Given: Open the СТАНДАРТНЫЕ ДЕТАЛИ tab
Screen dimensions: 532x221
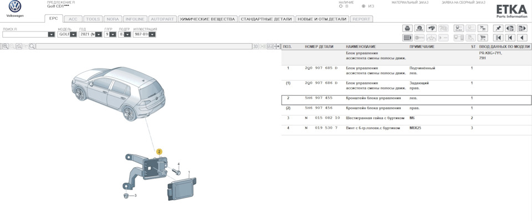Looking at the screenshot, I should coord(266,19).
